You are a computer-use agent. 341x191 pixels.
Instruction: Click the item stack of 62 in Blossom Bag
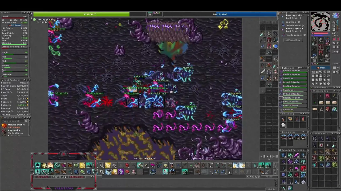335,96
